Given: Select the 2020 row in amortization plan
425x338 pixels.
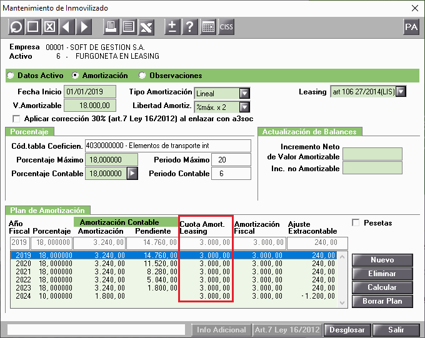Looking at the screenshot, I should [174, 264].
